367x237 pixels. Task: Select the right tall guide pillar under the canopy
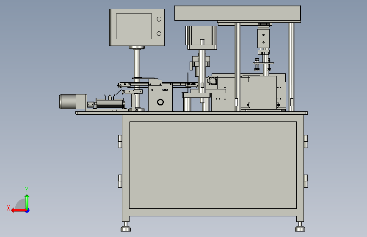coord(291,67)
